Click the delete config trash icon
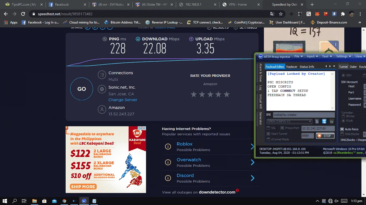The image size is (366, 205). 332,122
